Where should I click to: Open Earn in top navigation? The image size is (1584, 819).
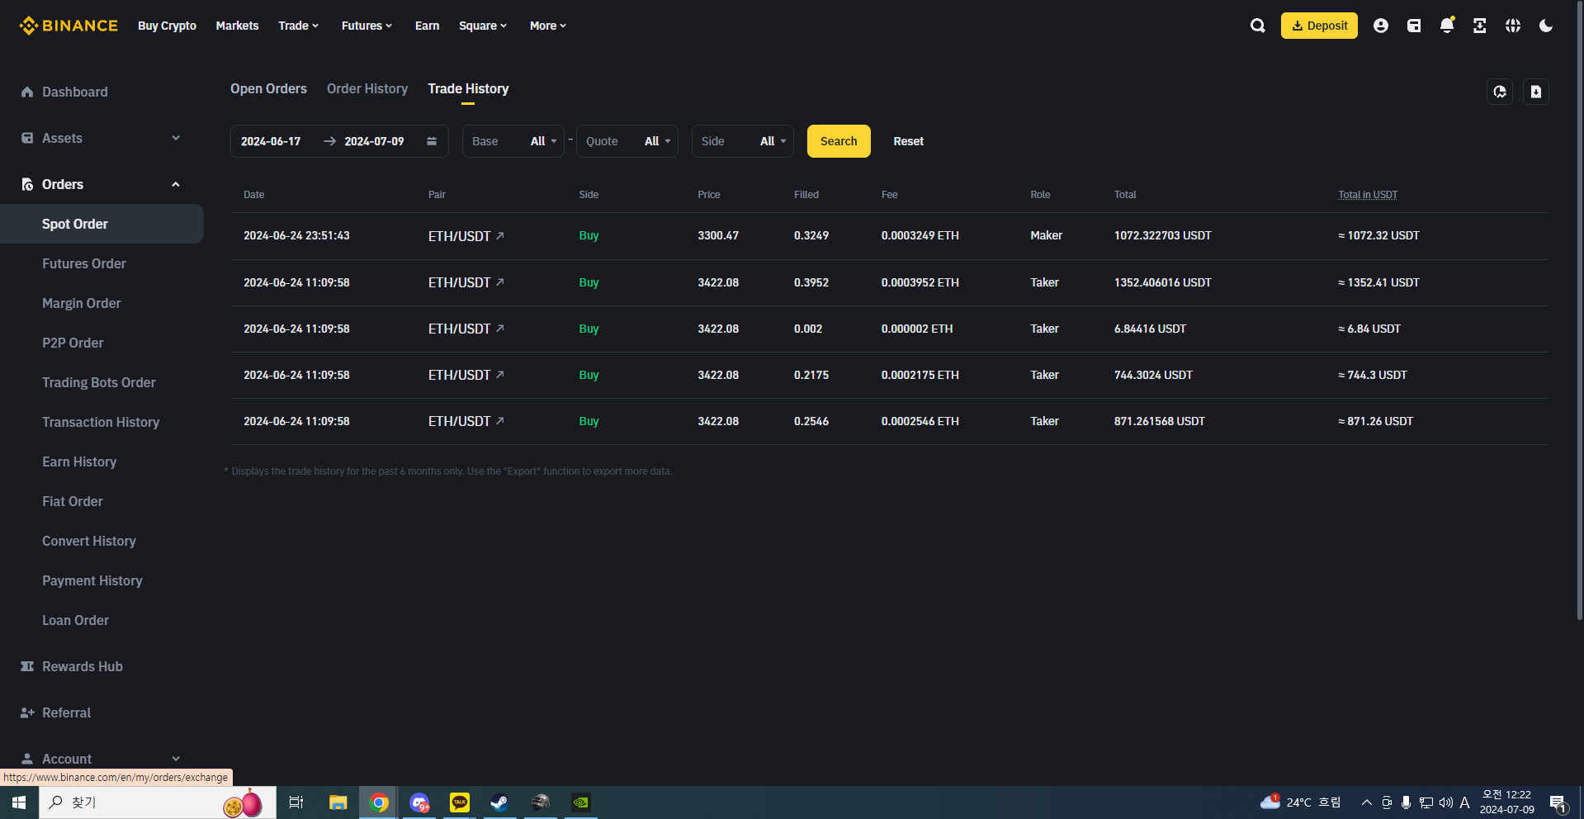point(427,26)
